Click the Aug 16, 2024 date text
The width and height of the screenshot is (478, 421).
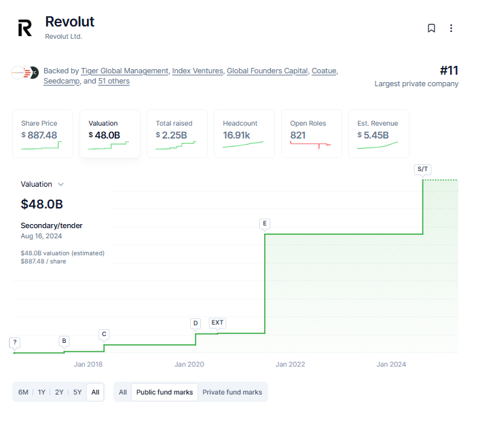41,236
